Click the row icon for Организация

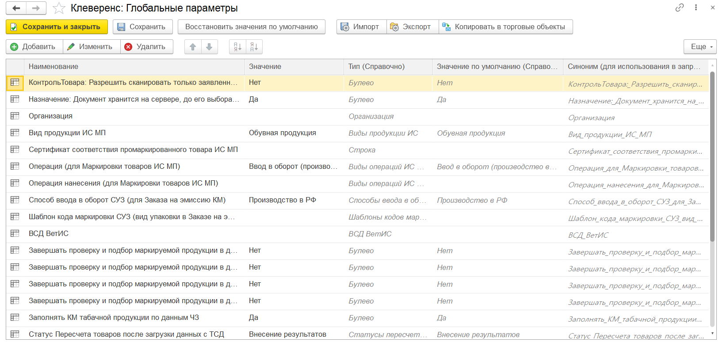point(15,116)
